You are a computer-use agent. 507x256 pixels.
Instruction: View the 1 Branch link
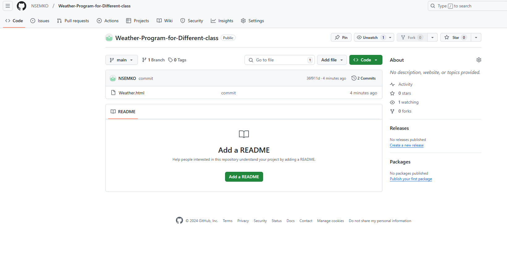click(153, 60)
